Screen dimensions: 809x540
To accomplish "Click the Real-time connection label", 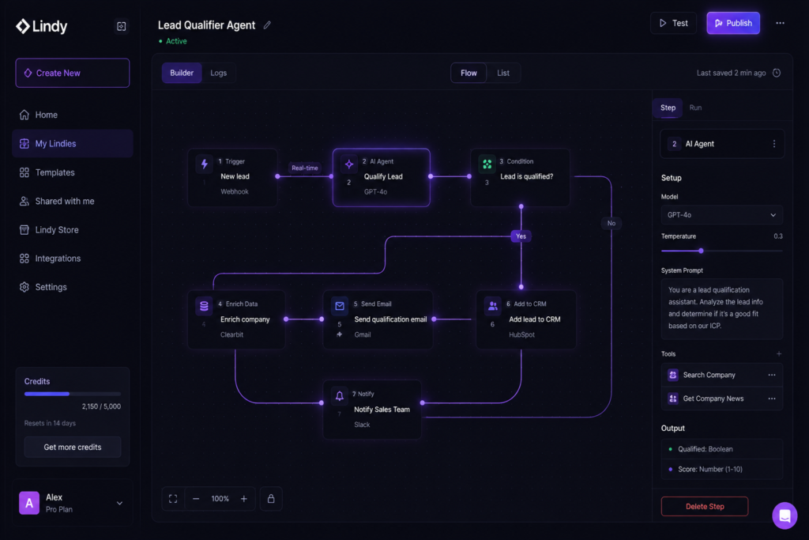I will [x=304, y=168].
